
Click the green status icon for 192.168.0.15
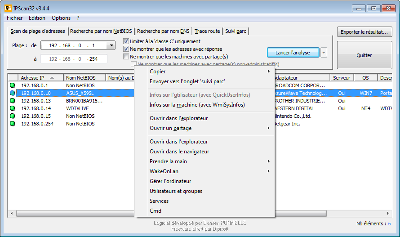13,116
